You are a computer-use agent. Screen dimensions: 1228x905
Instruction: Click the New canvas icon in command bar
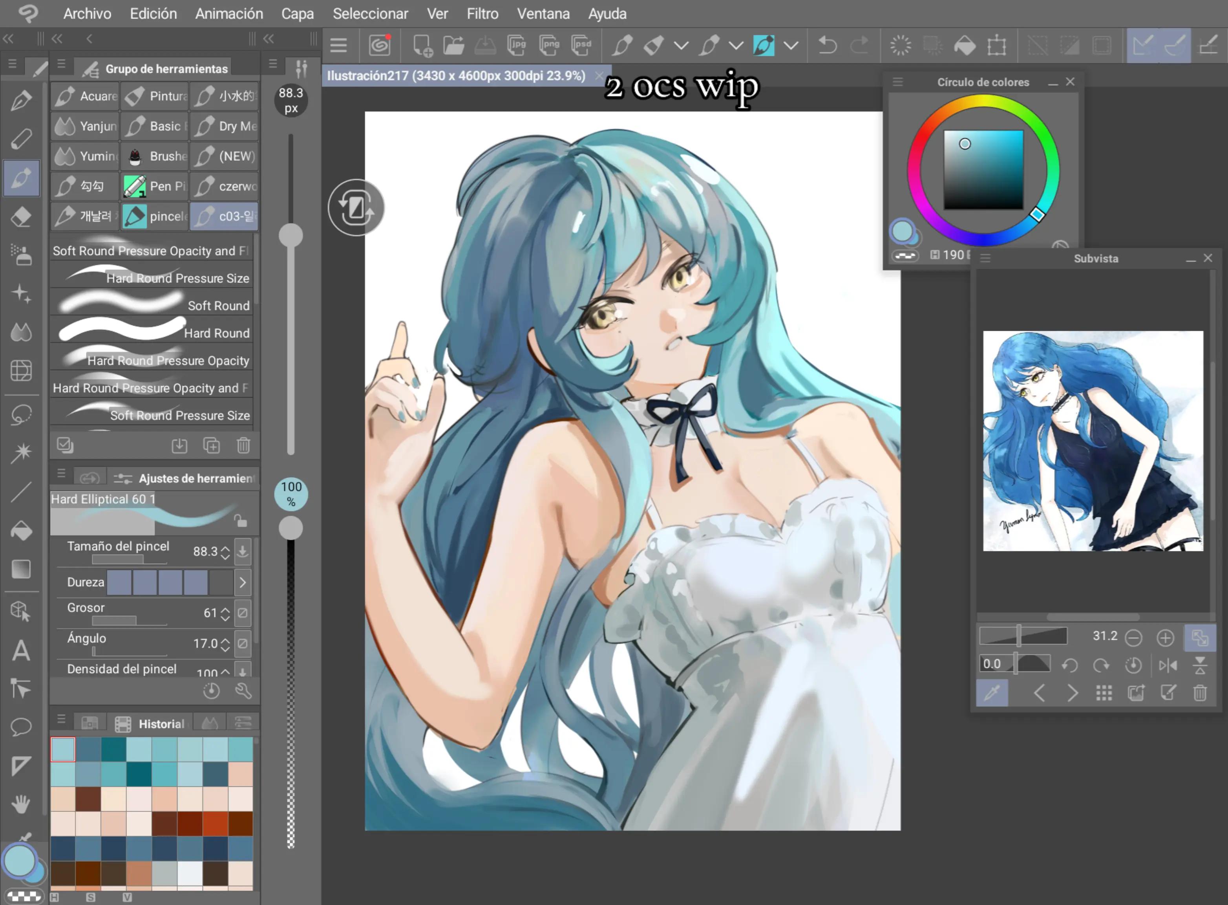422,46
